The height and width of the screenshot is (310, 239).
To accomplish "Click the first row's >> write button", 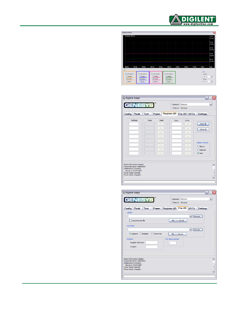I will click(x=188, y=124).
